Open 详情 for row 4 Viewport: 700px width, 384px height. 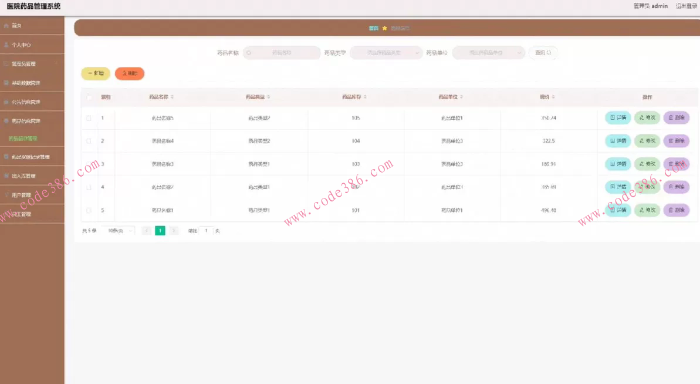(618, 187)
